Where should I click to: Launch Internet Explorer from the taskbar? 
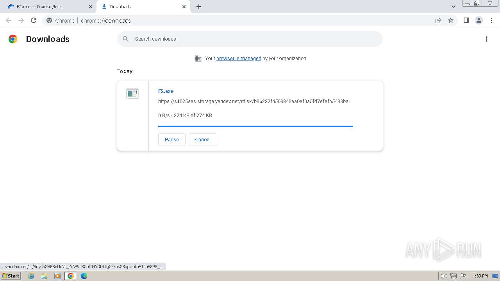[x=31, y=276]
